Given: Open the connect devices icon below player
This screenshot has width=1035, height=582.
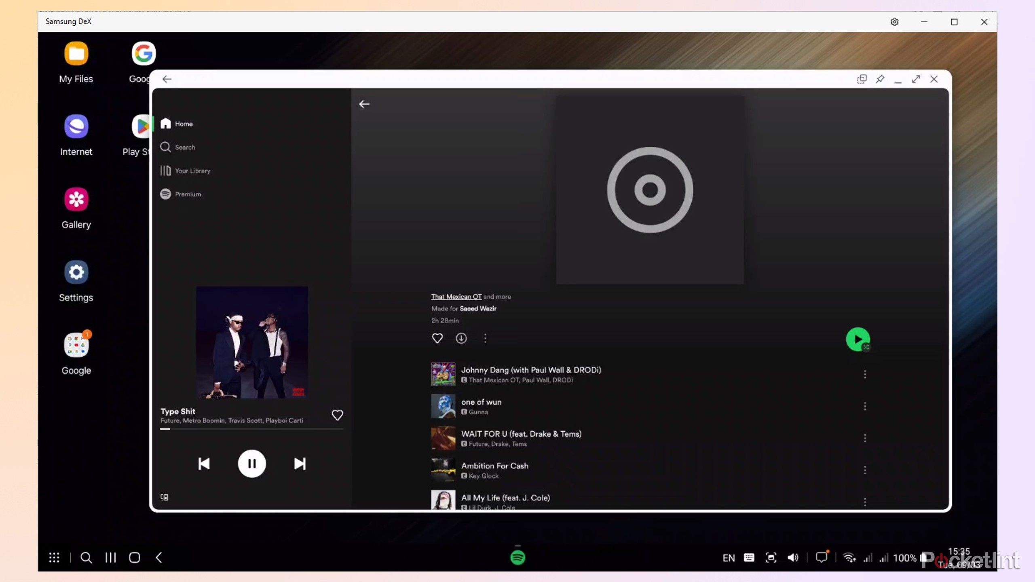Looking at the screenshot, I should pyautogui.click(x=165, y=497).
